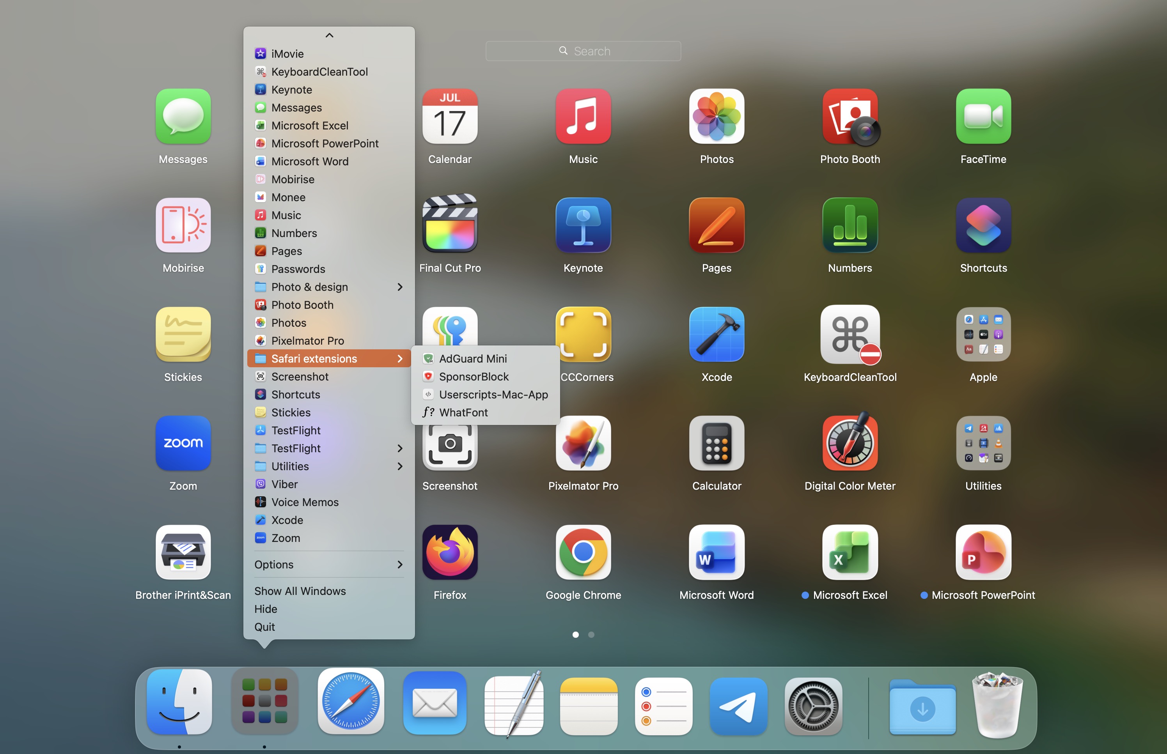The width and height of the screenshot is (1167, 754).
Task: Open Telegram from the Dock
Action: point(738,706)
